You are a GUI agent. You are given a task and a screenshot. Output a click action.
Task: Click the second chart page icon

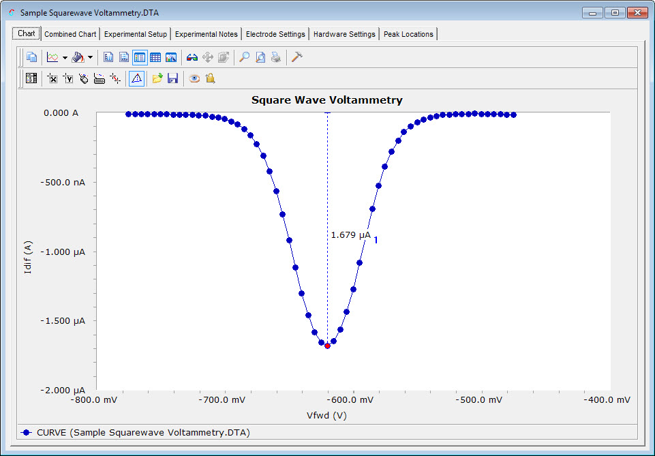click(x=124, y=57)
